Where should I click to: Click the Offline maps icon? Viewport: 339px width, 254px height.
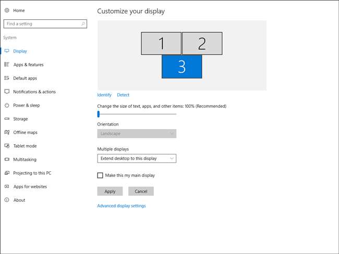pos(7,132)
